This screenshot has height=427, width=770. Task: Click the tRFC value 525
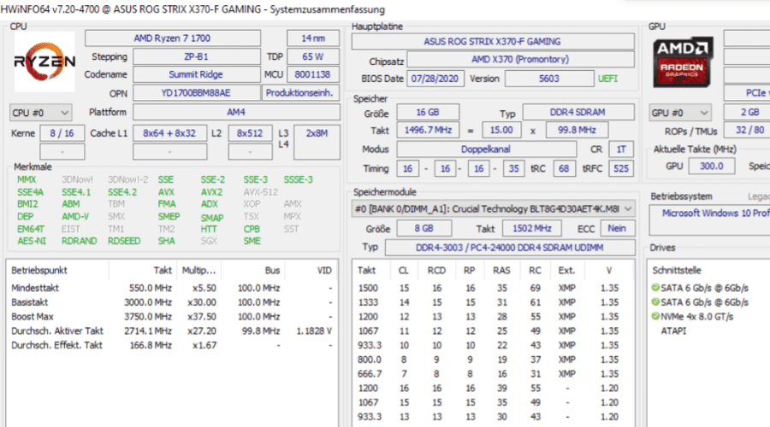[621, 168]
